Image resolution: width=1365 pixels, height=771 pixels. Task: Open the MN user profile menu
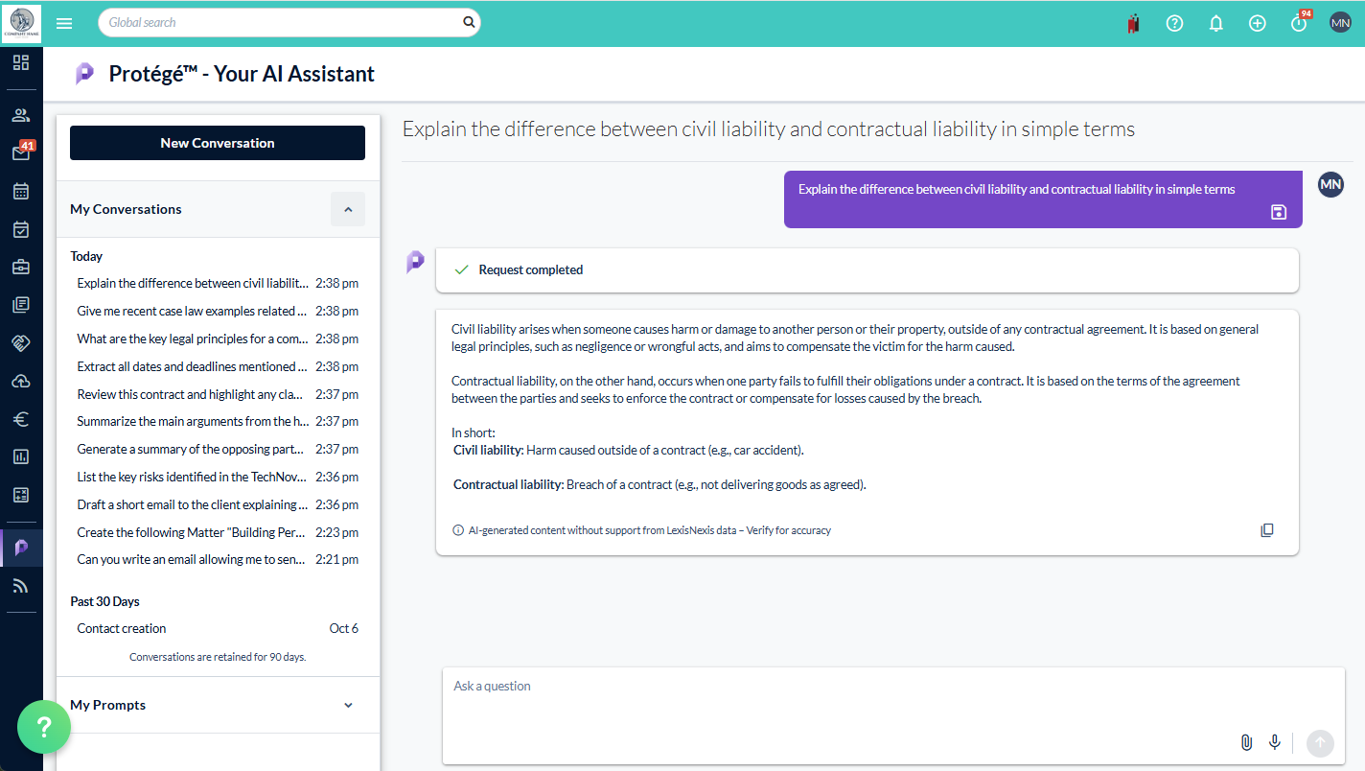tap(1339, 22)
